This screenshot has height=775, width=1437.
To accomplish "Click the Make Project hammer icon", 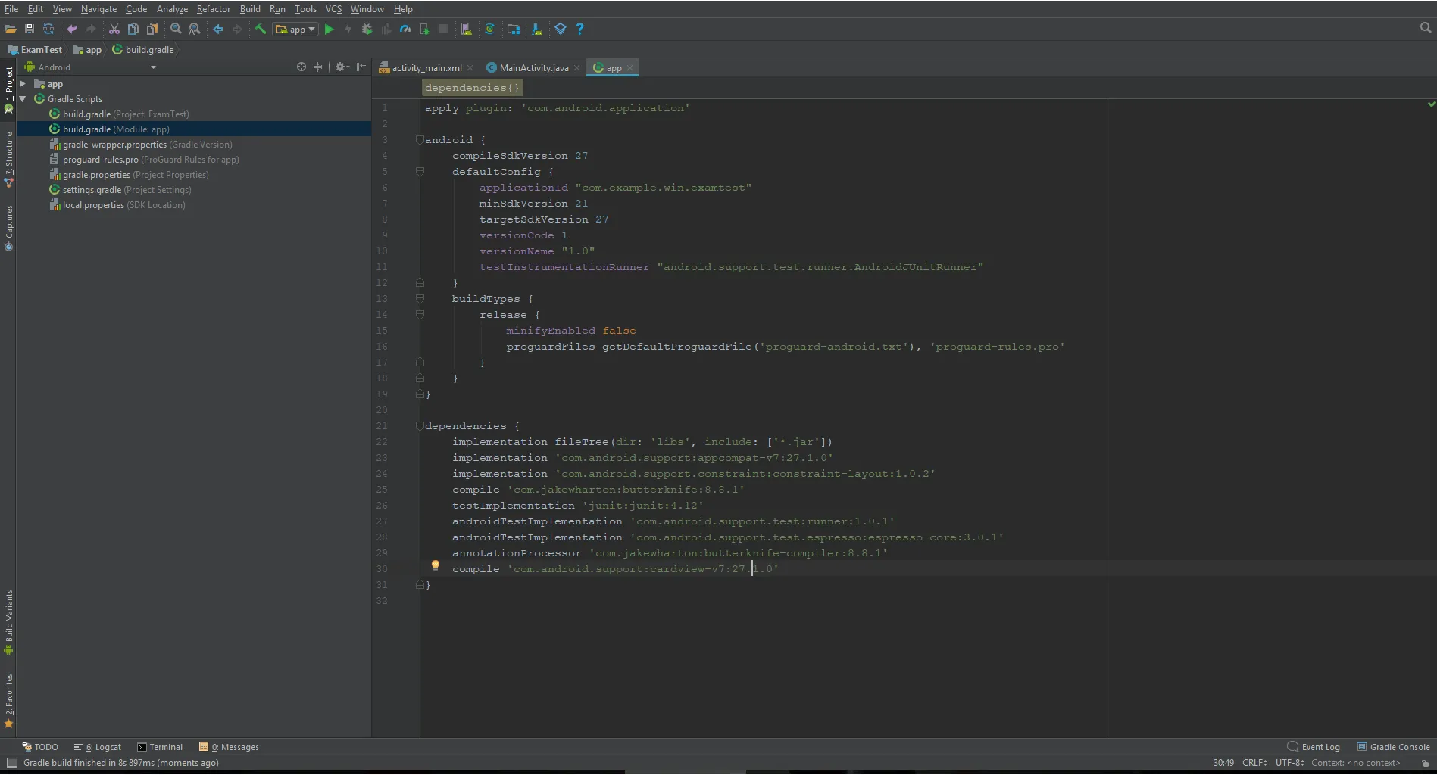I will pos(260,30).
